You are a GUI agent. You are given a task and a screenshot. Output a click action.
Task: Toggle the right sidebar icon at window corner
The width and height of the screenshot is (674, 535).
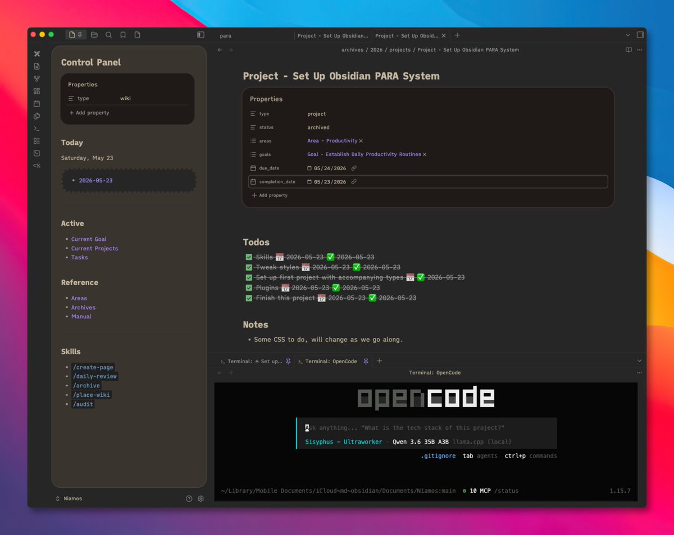coord(640,35)
